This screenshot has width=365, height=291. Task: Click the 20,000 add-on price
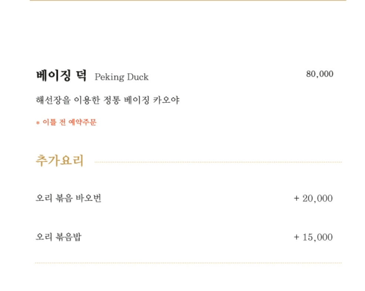317,198
